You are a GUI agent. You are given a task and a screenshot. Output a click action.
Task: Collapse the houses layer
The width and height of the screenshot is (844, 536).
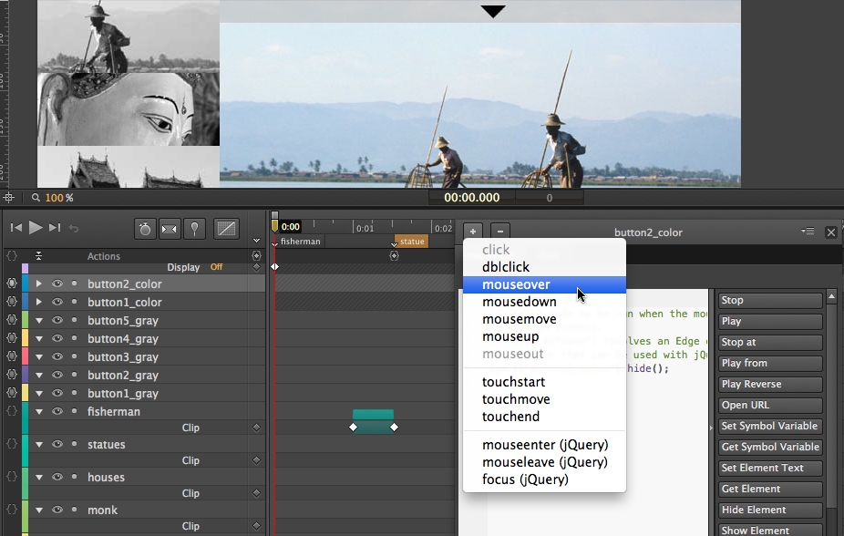pos(39,478)
